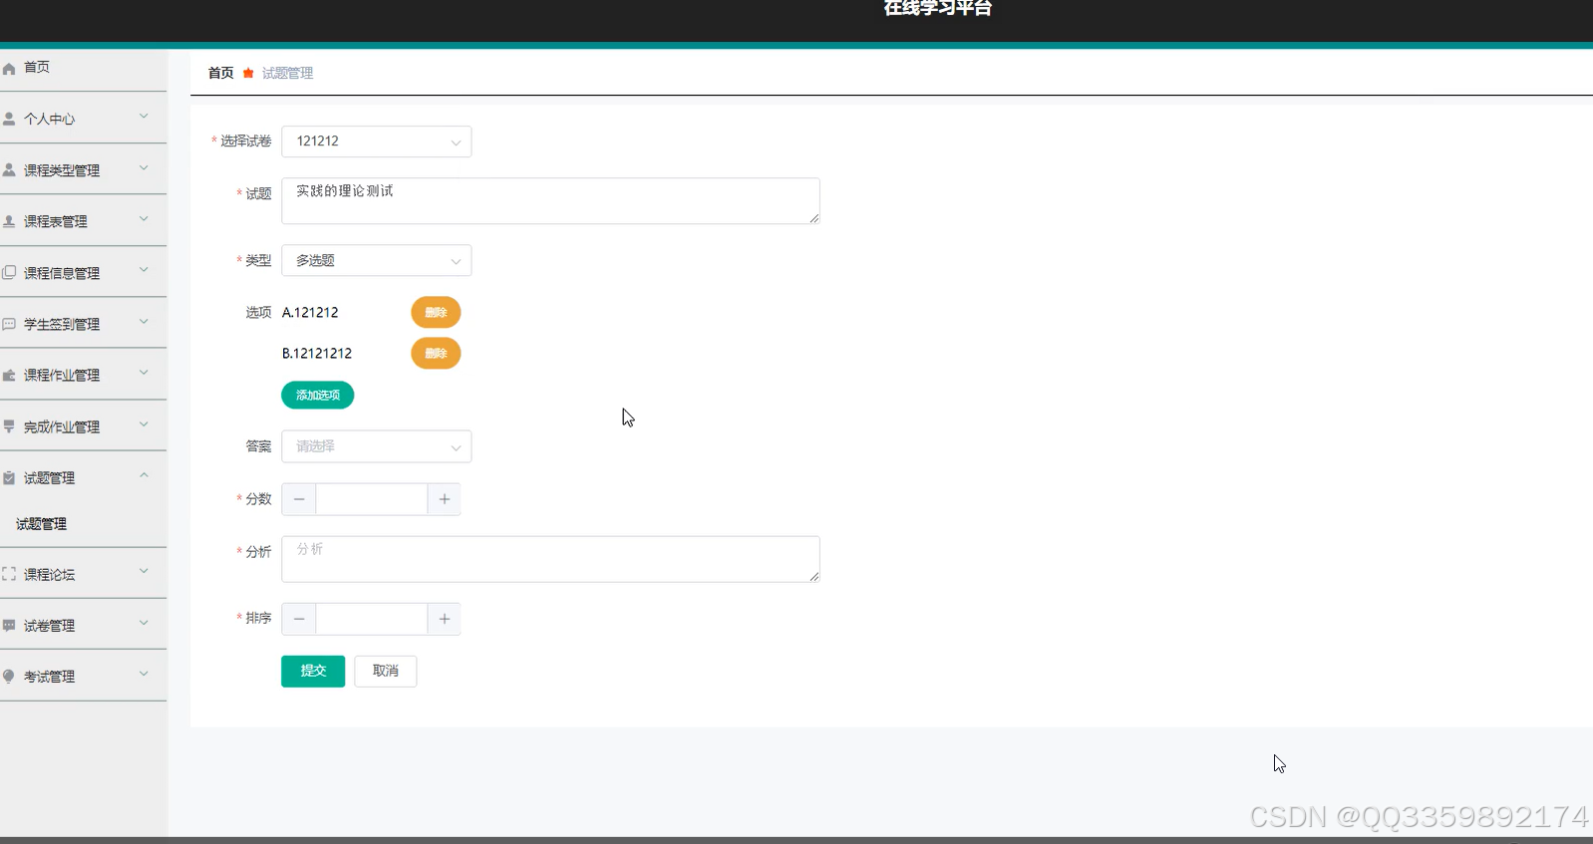The image size is (1593, 844).
Task: Click the home icon in sidebar
Action: point(9,68)
